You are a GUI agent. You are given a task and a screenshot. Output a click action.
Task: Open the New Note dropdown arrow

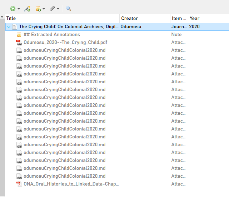click(x=44, y=9)
